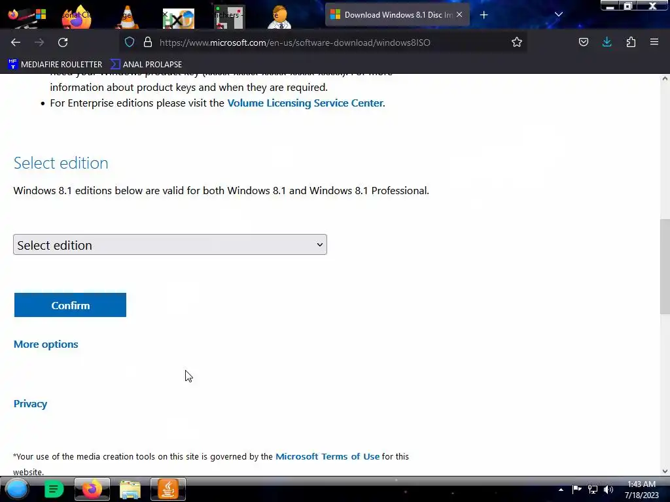Open the Start orb on the taskbar
Image resolution: width=670 pixels, height=502 pixels.
click(17, 489)
